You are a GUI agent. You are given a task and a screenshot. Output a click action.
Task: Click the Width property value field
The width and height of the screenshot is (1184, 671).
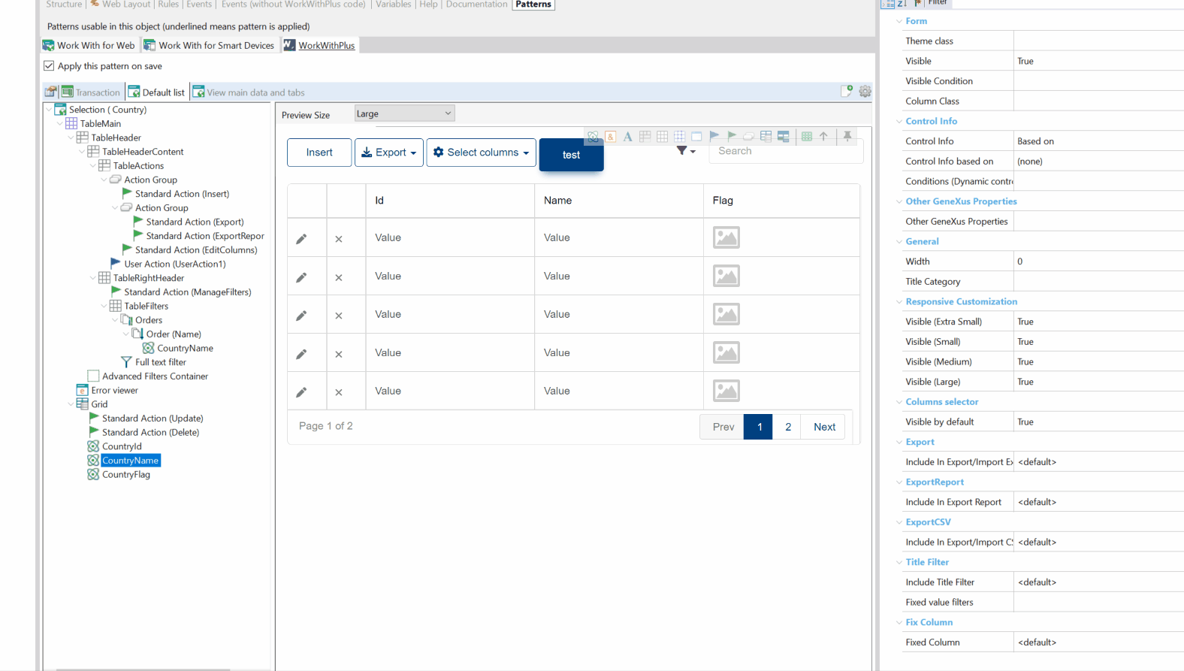tap(1098, 261)
